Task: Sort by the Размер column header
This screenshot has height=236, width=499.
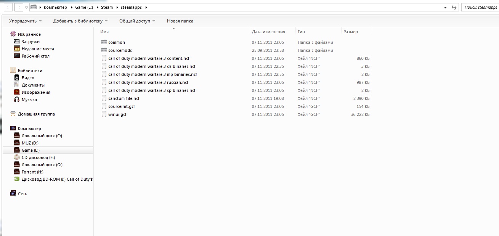Action: (x=351, y=32)
